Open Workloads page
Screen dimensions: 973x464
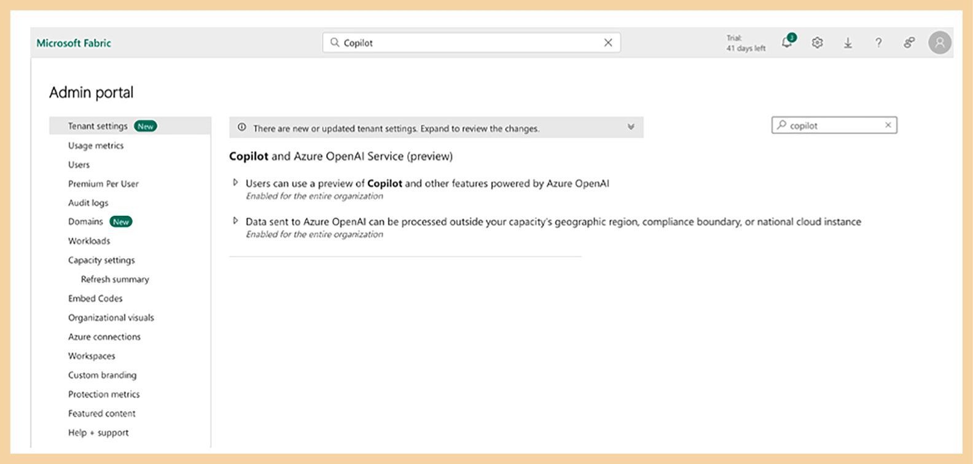[89, 241]
